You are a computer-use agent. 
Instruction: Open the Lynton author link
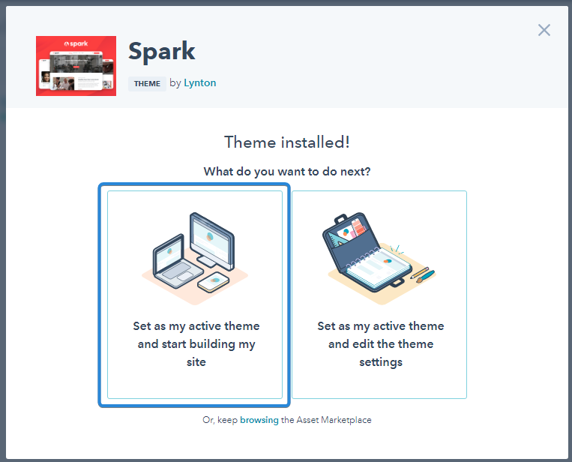pyautogui.click(x=200, y=82)
